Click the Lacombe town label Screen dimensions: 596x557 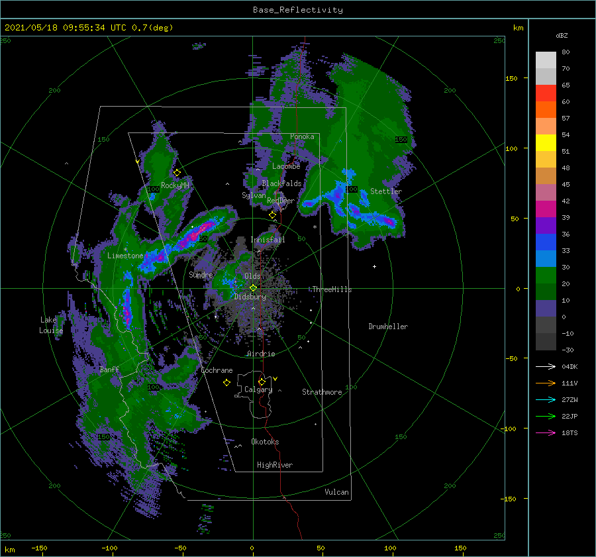coord(286,166)
